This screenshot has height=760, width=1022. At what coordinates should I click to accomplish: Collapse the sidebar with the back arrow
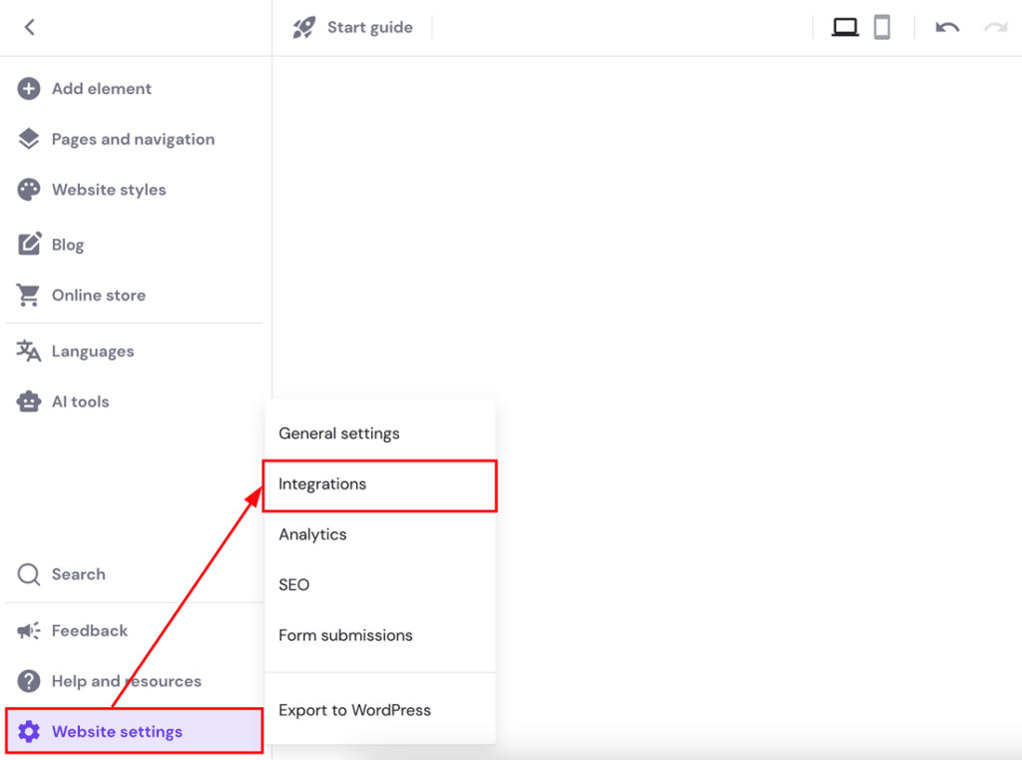30,27
